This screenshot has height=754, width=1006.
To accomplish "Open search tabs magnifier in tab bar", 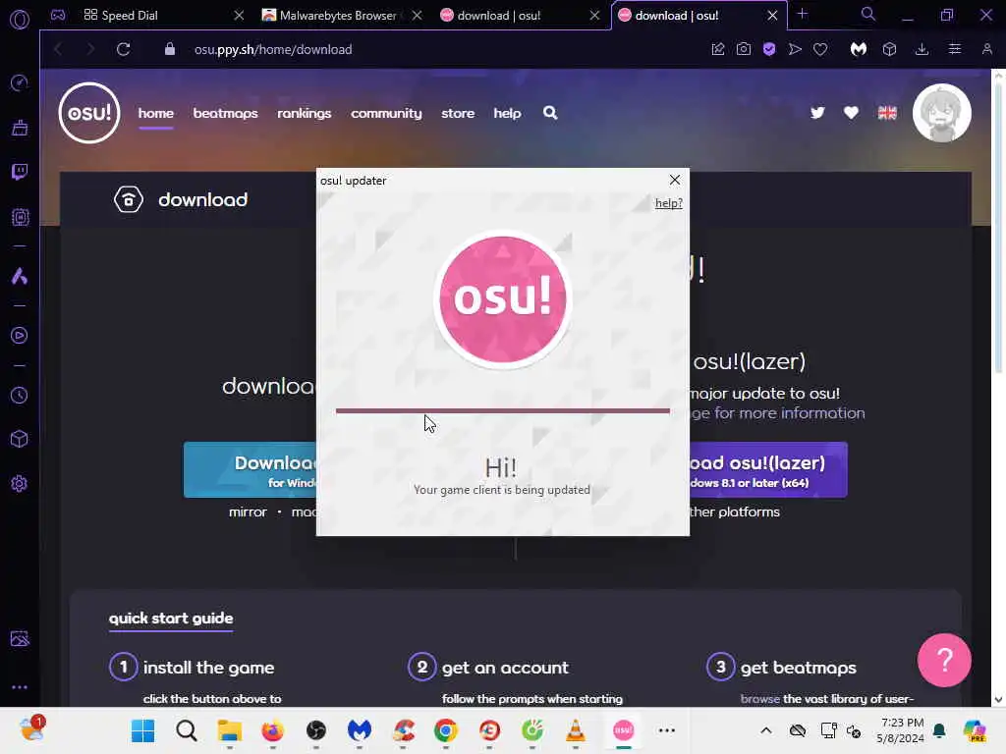I will click(x=867, y=14).
